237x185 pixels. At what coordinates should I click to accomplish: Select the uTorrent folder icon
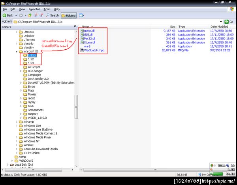coord(21,40)
